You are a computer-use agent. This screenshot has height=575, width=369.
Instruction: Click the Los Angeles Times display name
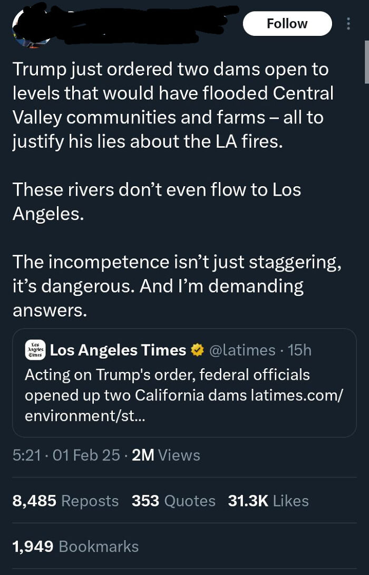click(x=119, y=350)
